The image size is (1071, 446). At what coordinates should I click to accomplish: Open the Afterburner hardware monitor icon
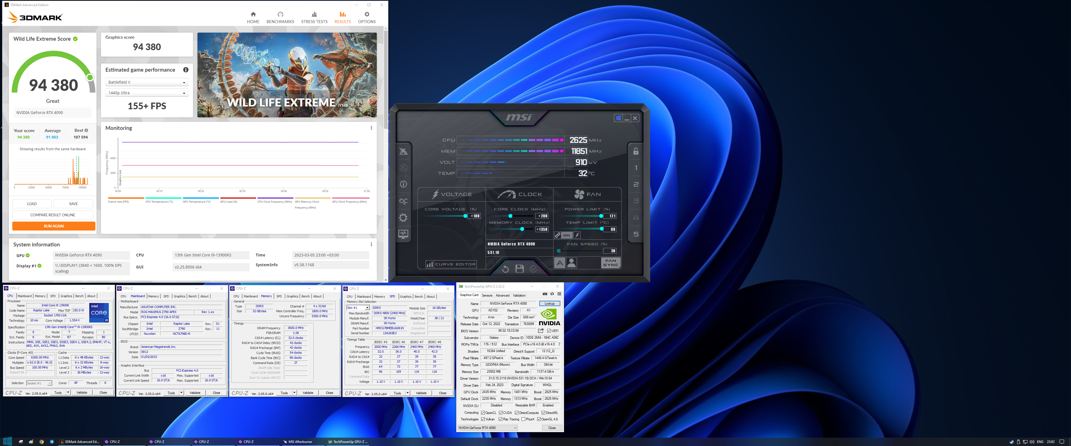click(x=403, y=234)
